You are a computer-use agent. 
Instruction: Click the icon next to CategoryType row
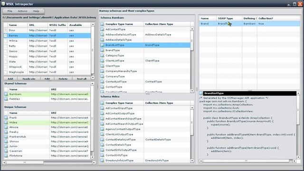(102, 56)
